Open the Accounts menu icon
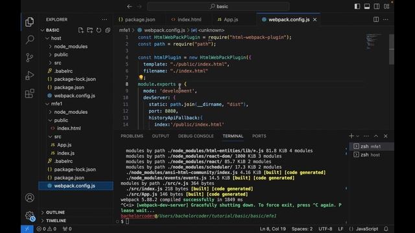Screen dimensions: 415x233 click(x=30, y=197)
